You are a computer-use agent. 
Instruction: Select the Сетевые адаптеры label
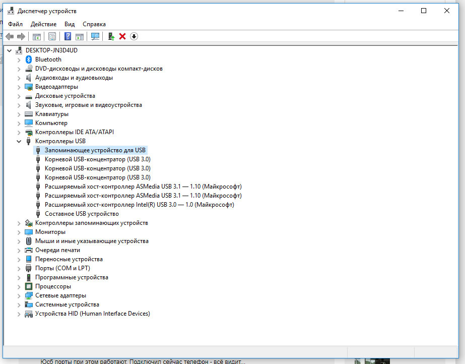(x=60, y=295)
